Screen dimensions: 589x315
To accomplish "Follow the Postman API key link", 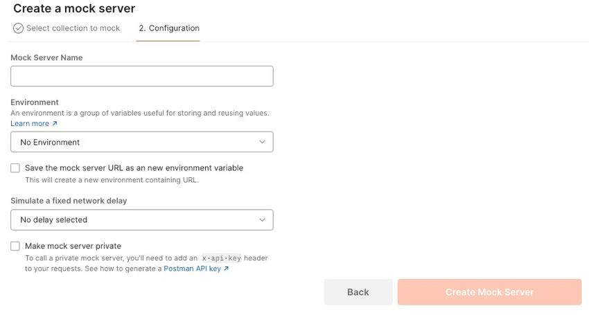I will coord(192,269).
